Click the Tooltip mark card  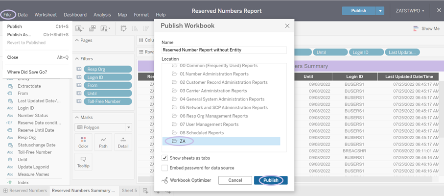[83, 161]
